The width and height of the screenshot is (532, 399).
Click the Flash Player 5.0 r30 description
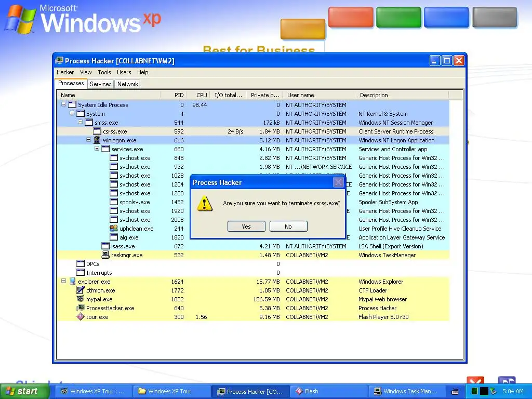(x=383, y=317)
